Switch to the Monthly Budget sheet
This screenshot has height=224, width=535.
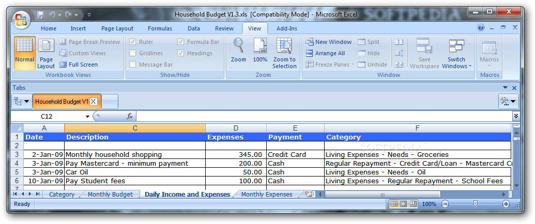(110, 195)
